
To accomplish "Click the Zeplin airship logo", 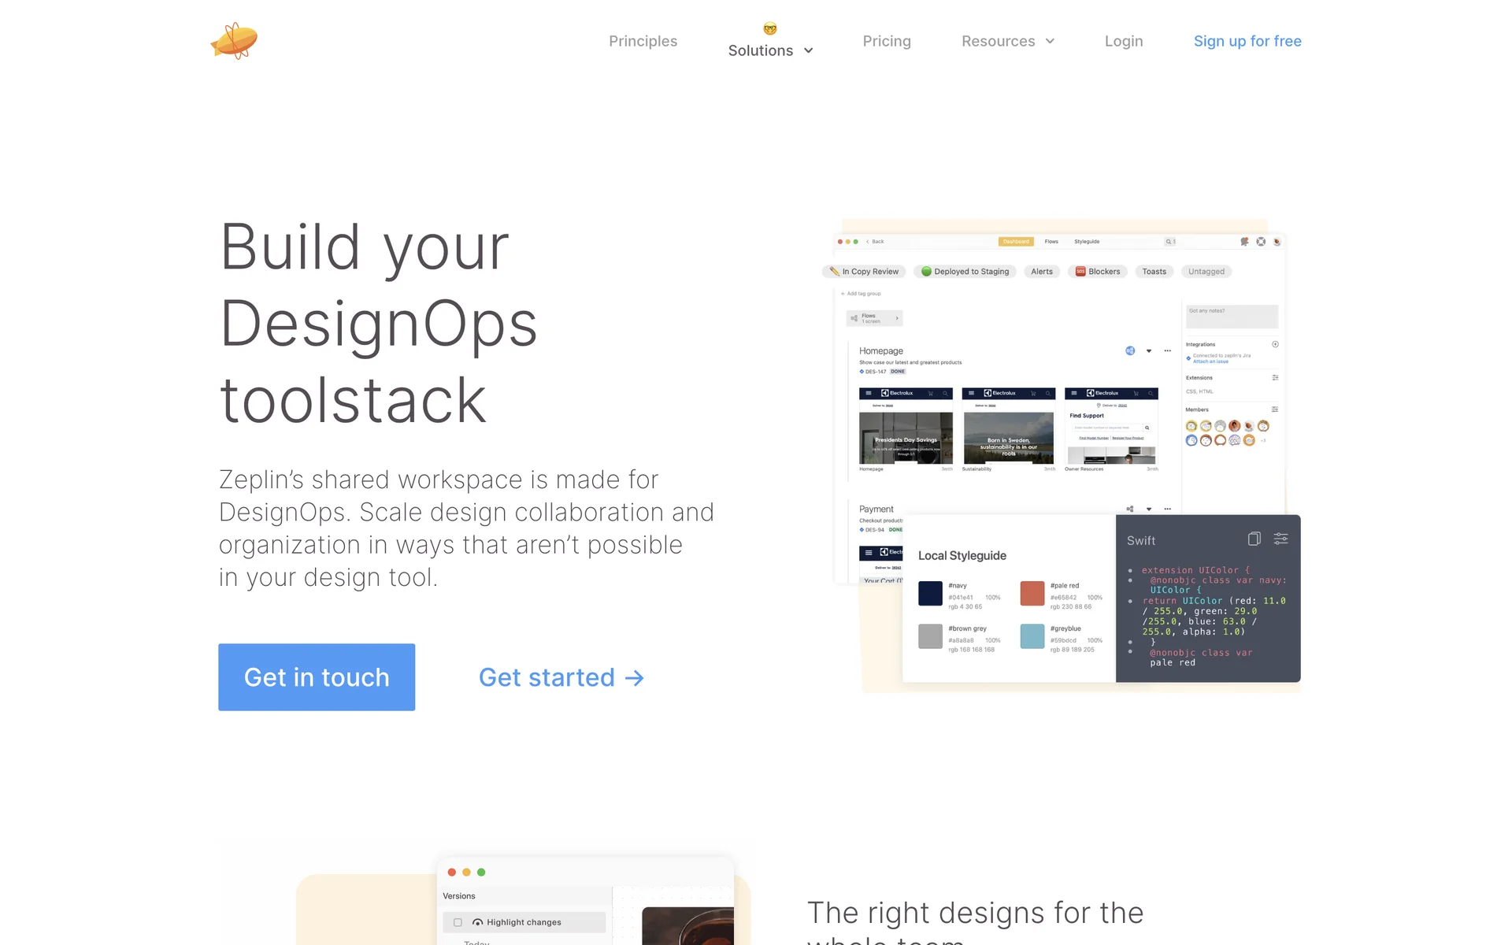I will point(234,41).
